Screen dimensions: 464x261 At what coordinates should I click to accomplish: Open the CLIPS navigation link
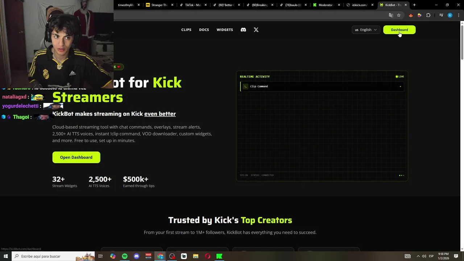(x=186, y=30)
